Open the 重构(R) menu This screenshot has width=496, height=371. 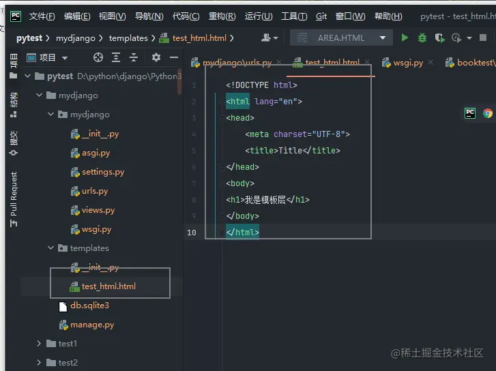222,16
